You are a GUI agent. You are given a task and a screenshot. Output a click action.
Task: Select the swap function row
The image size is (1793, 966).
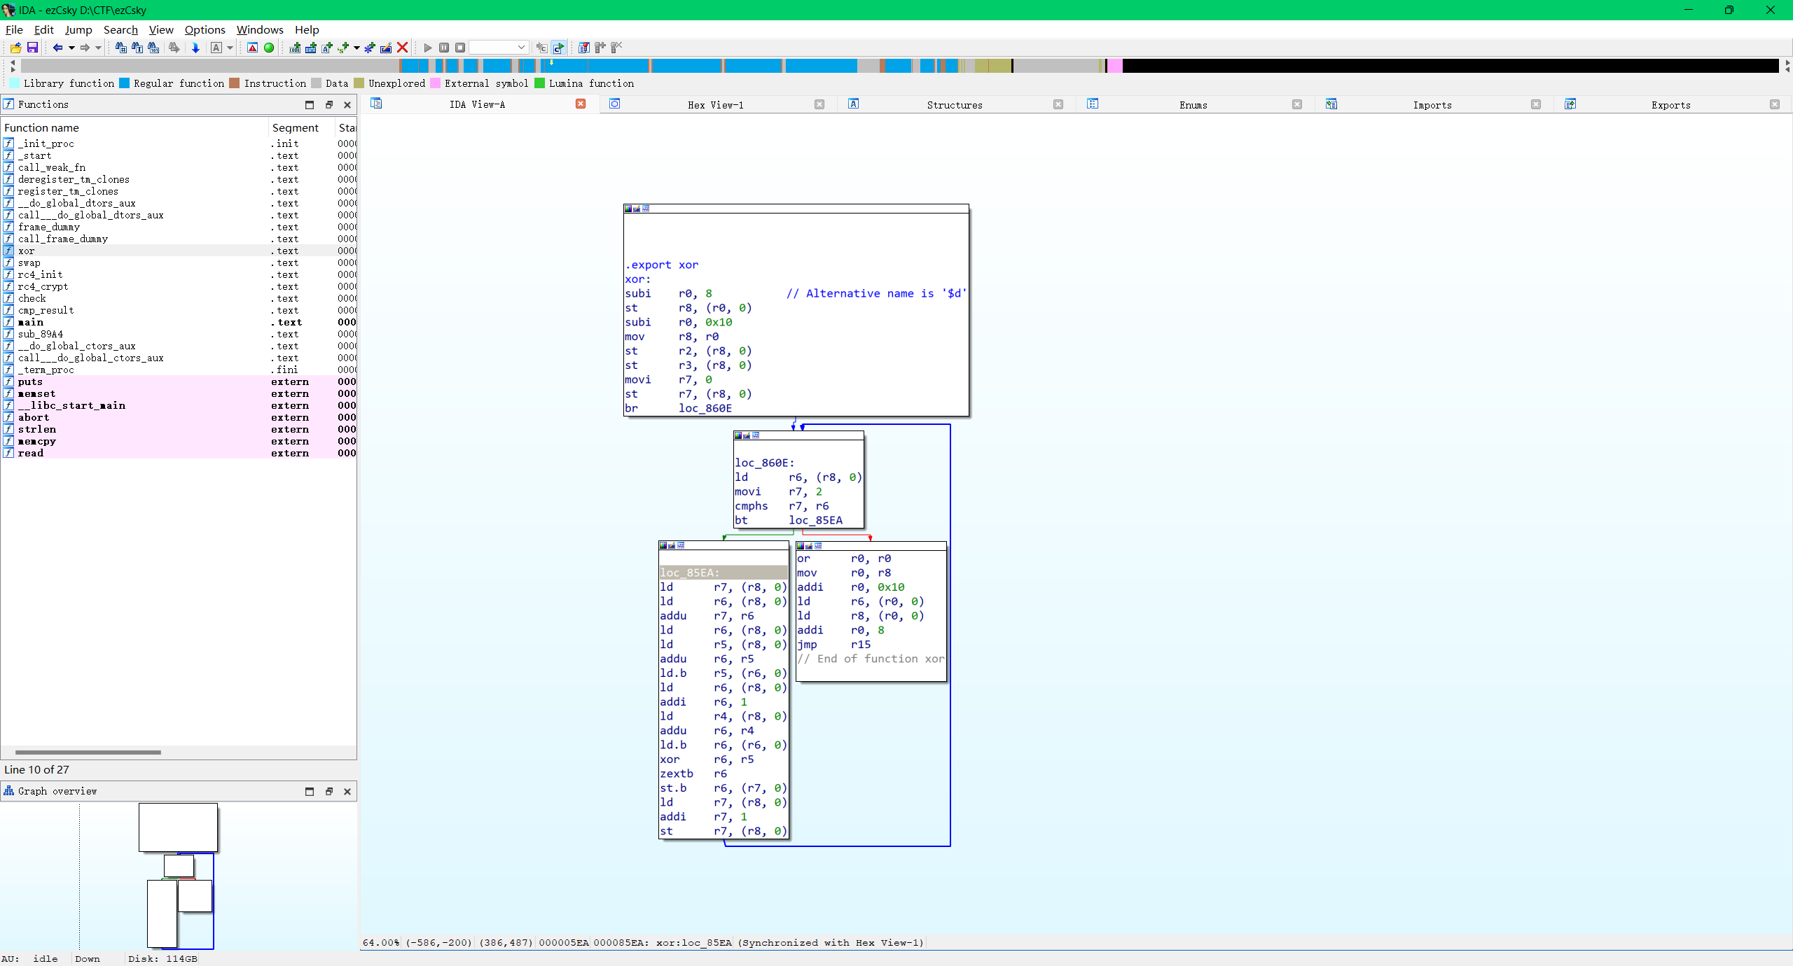[179, 262]
